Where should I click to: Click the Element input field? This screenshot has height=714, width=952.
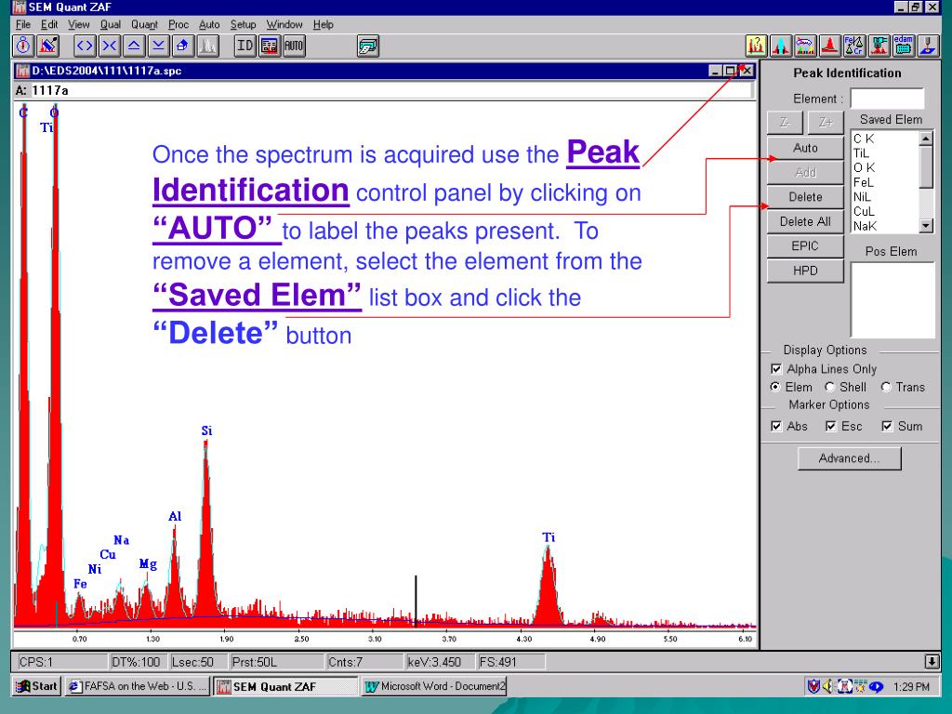click(x=887, y=99)
